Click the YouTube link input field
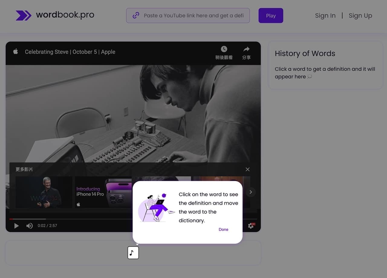 click(188, 15)
